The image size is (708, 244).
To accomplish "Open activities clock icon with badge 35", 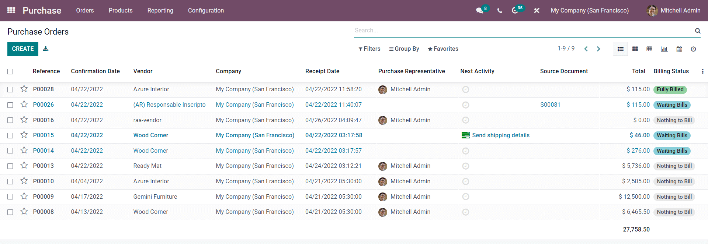I will coord(515,10).
